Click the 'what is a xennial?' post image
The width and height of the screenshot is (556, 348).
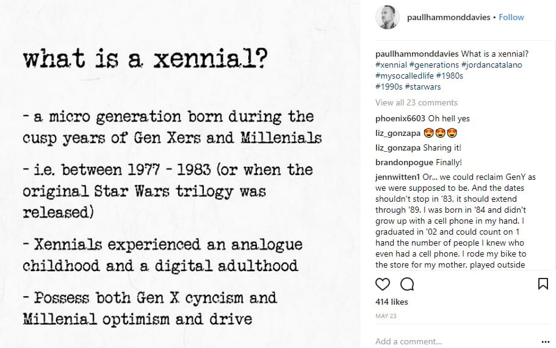[x=180, y=174]
